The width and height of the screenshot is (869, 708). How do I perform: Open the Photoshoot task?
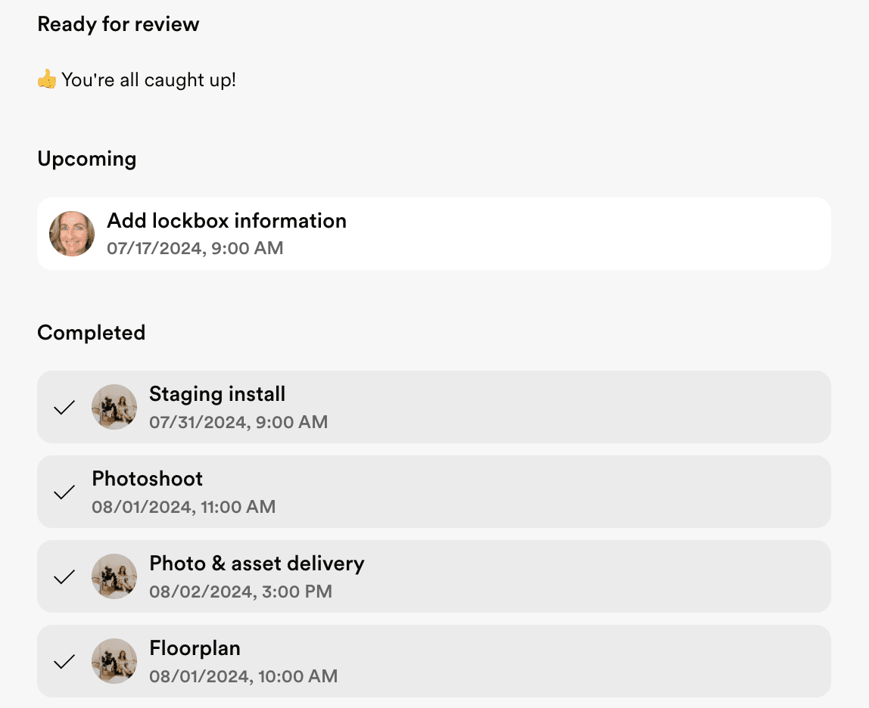point(148,479)
